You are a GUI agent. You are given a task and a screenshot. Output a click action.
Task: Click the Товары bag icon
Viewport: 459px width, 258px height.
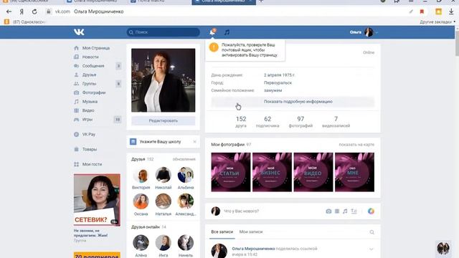pos(77,149)
